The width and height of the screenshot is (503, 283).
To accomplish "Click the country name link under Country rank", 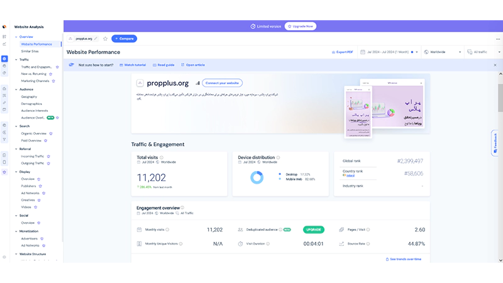I will point(350,175).
